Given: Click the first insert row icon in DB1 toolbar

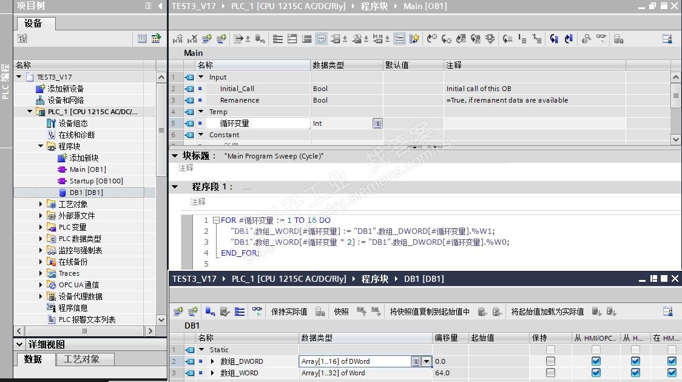Looking at the screenshot, I should click(178, 312).
